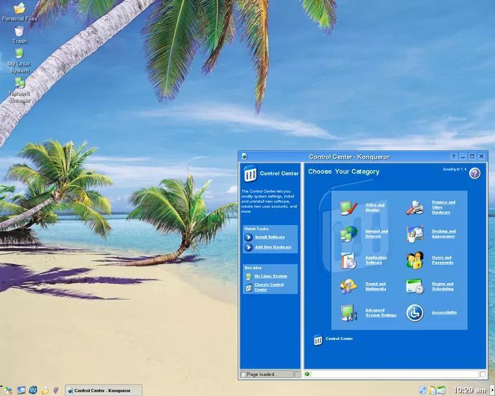The height and width of the screenshot is (396, 495).
Task: Click the round purple help icon
Action: tap(475, 173)
